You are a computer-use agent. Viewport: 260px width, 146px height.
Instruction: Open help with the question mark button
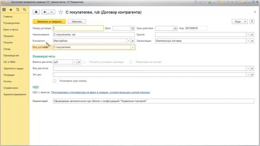click(x=252, y=21)
